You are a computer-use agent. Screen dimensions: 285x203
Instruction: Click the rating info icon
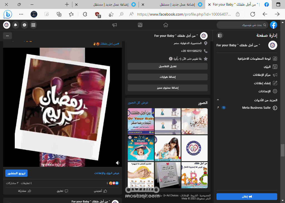(171, 59)
